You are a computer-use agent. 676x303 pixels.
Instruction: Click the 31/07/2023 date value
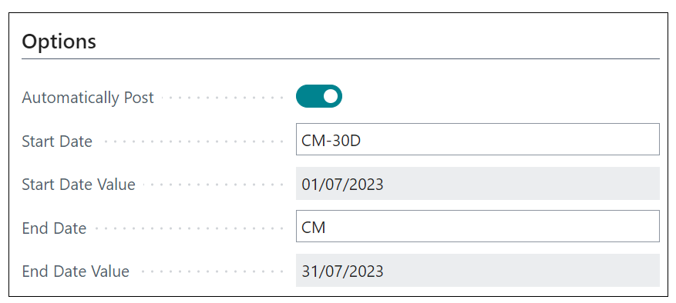click(x=342, y=271)
